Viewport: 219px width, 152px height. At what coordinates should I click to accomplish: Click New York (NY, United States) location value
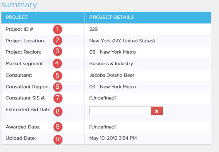coord(122,41)
